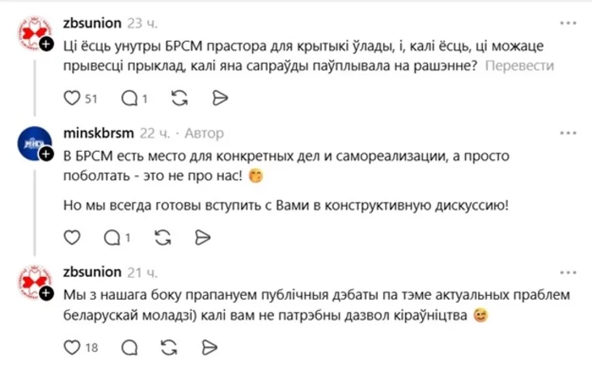The width and height of the screenshot is (592, 366).
Task: Open zbsunion profile from first comment username
Action: pyautogui.click(x=91, y=21)
